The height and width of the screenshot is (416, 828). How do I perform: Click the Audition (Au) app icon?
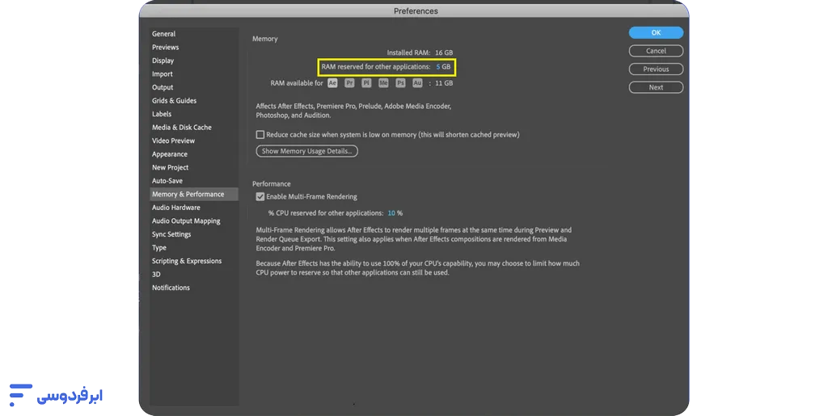coord(417,83)
